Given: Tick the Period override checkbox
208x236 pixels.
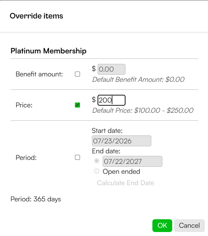Looking at the screenshot, I should 77,157.
